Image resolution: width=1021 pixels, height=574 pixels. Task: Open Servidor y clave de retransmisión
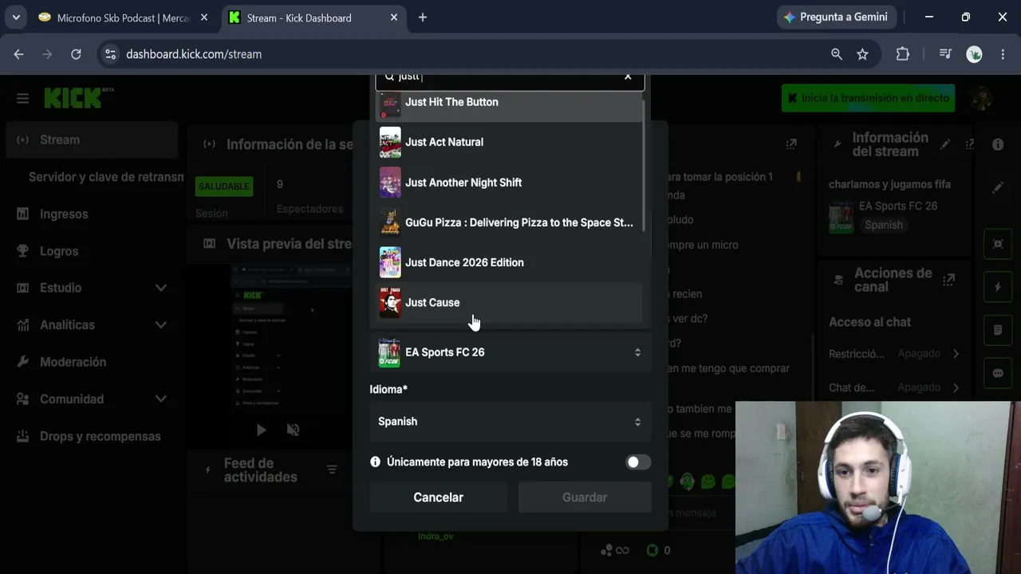tap(105, 177)
